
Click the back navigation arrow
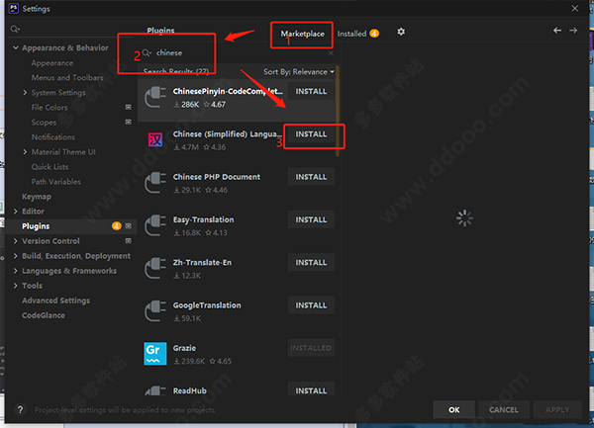(x=556, y=31)
